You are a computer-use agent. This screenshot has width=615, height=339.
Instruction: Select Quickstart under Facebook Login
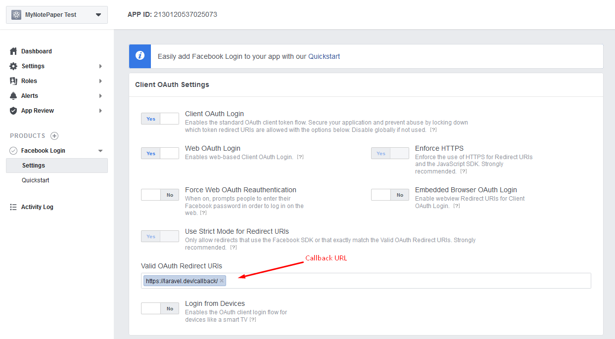point(36,180)
